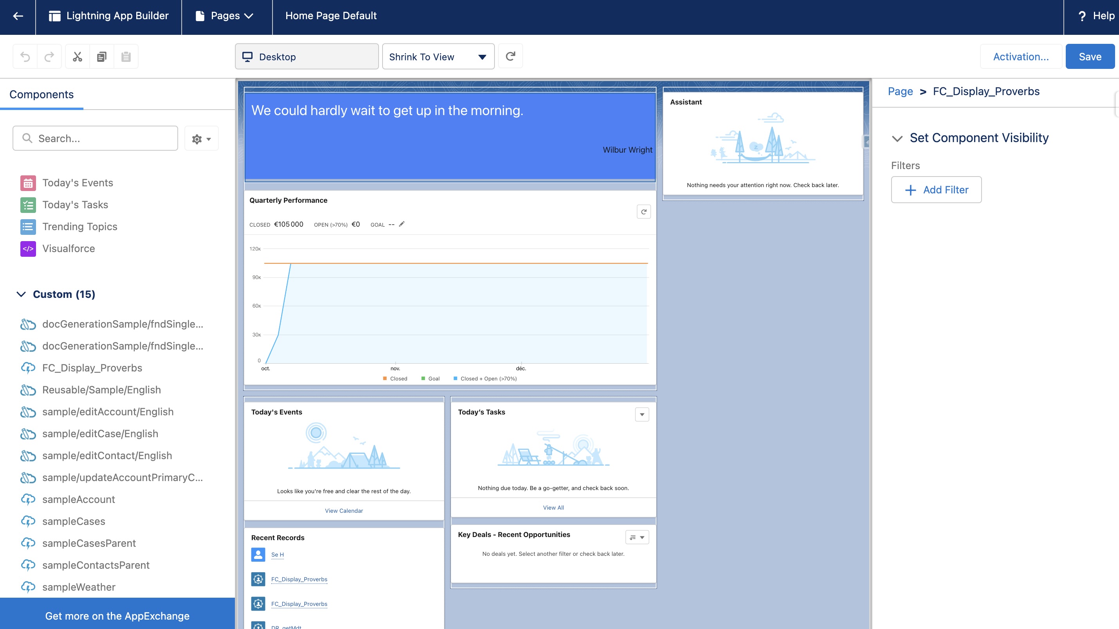
Task: Click search magnifier icon in Components
Action: (x=27, y=138)
